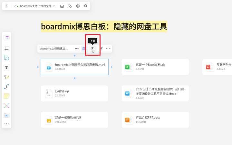Image resolution: width=232 pixels, height=145 pixels.
Task: Click the Excel xls file icon
Action: 127,67
